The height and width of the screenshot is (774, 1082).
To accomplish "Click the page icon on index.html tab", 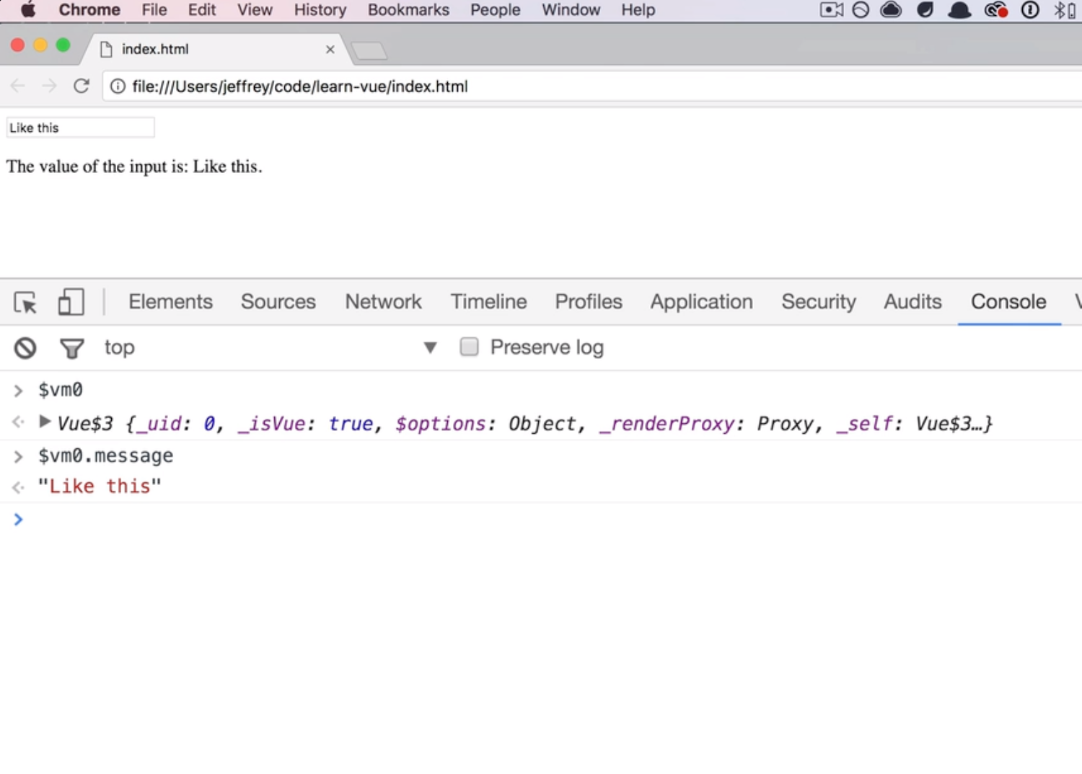I will pyautogui.click(x=106, y=49).
